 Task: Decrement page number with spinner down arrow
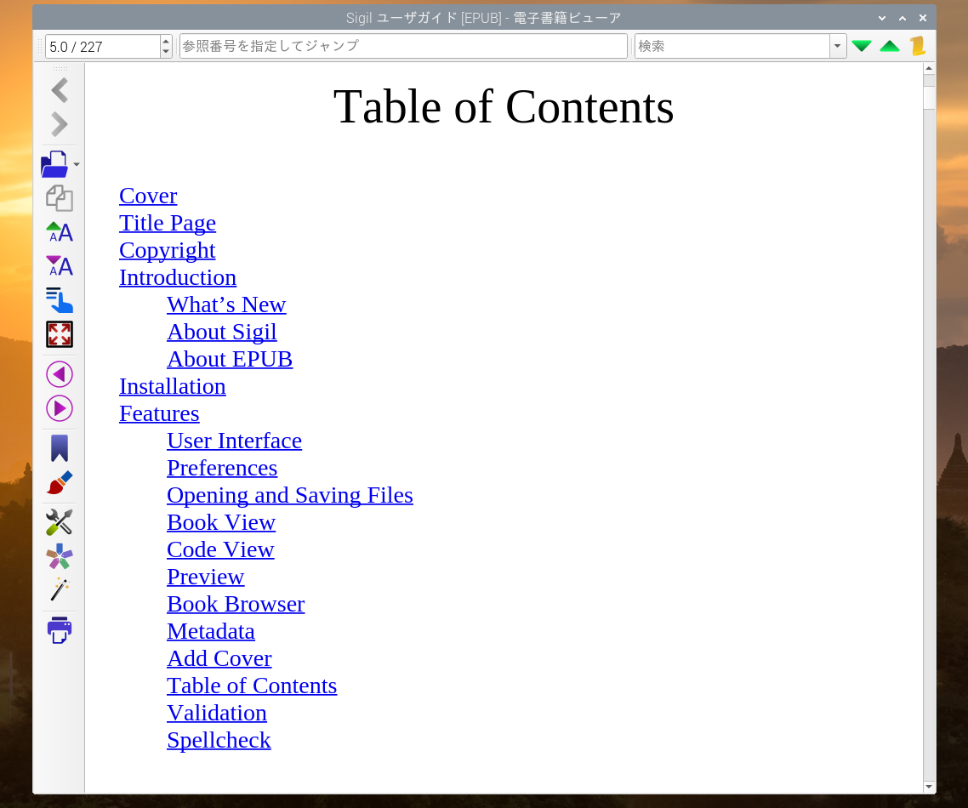tap(166, 53)
